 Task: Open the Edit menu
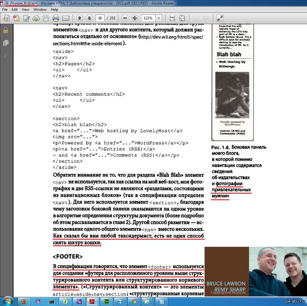point(15,9)
